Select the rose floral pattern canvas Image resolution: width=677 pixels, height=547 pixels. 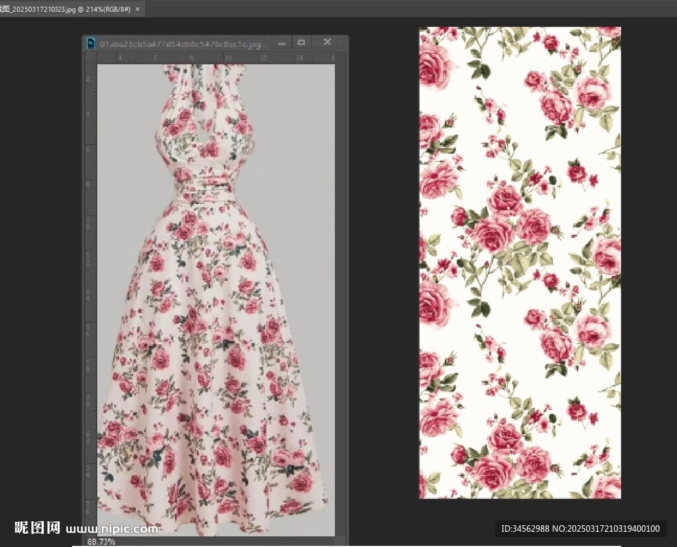(x=520, y=263)
